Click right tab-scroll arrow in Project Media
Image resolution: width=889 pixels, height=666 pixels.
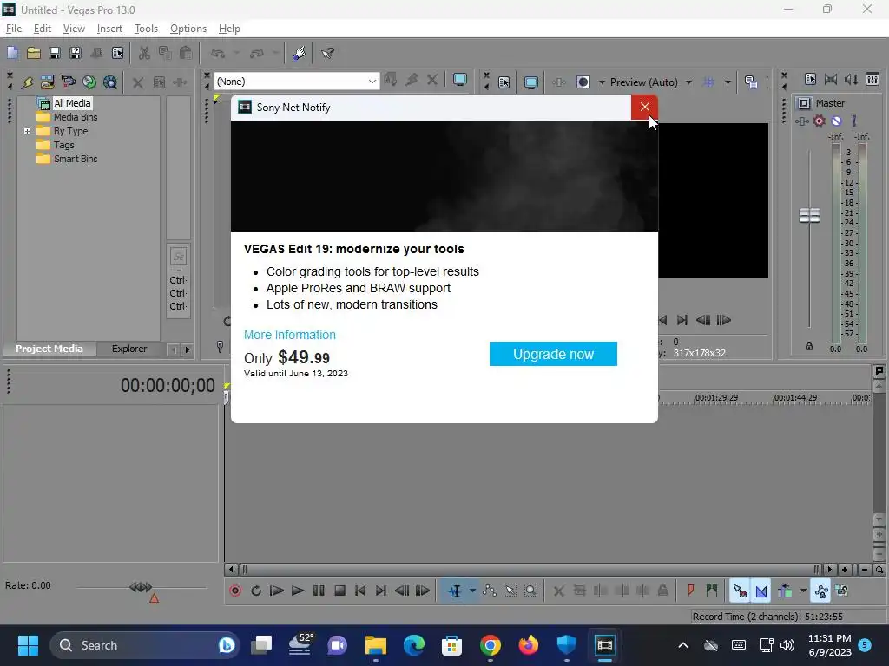click(187, 349)
